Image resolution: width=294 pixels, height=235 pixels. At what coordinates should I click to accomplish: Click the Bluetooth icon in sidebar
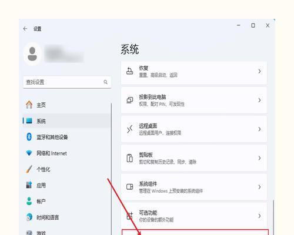pyautogui.click(x=29, y=137)
